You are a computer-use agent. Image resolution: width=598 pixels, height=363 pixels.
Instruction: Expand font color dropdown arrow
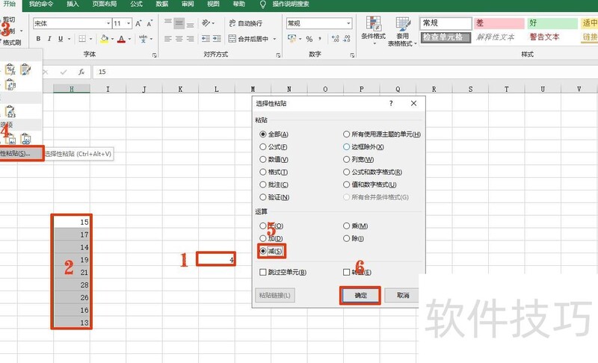coord(129,39)
